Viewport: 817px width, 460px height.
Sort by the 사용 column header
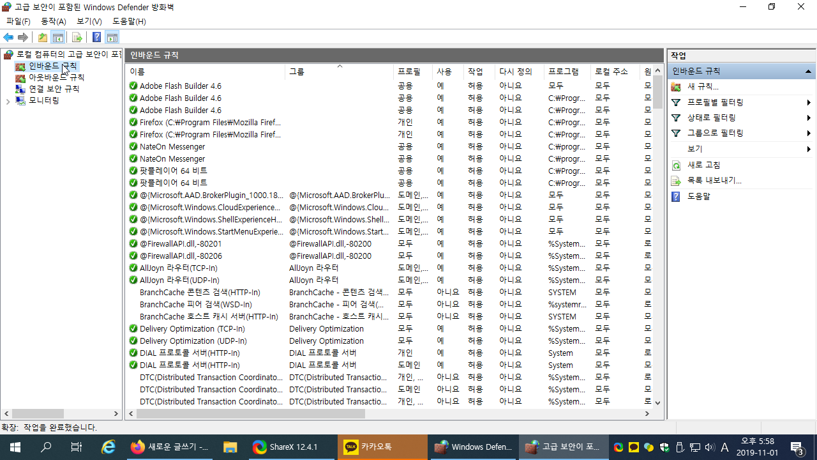coord(447,72)
